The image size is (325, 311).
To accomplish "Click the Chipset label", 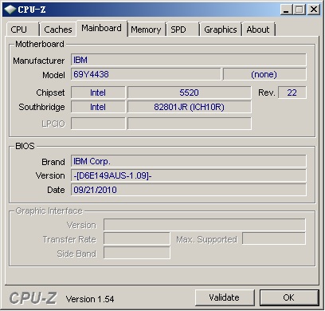I will point(50,93).
